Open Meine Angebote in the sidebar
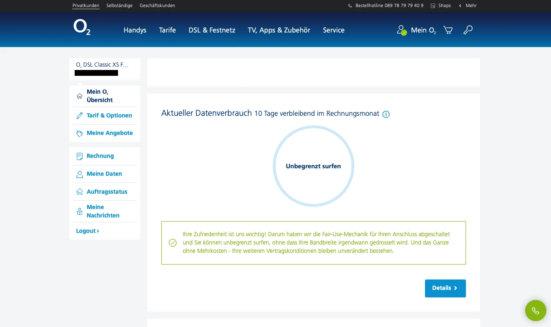This screenshot has height=327, width=551. click(110, 133)
